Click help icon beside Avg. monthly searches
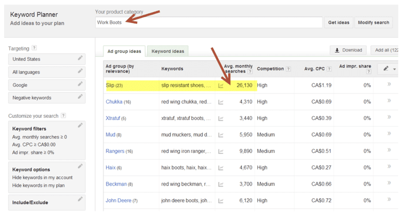Screen dimensions: 405x216 pyautogui.click(x=250, y=72)
